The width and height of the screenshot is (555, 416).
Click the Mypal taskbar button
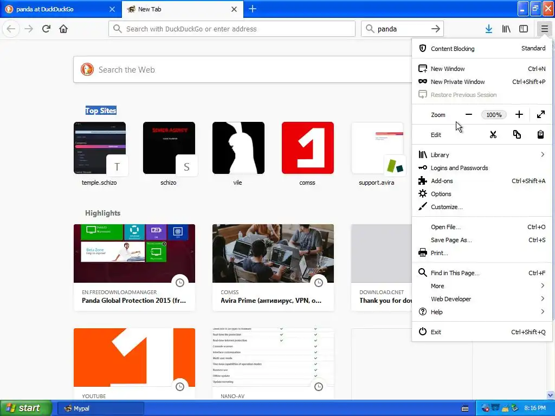[100, 408]
